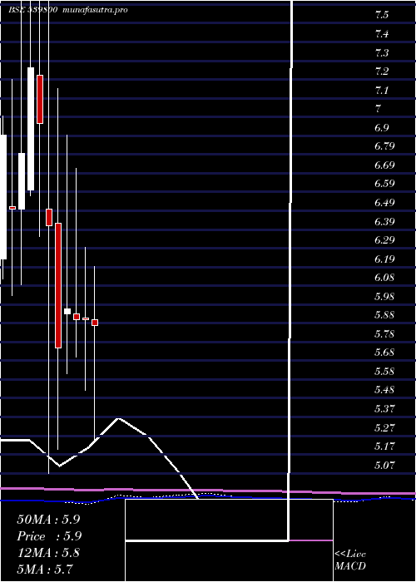Click the 7.5 price axis label
416x582 pixels.
coord(382,15)
